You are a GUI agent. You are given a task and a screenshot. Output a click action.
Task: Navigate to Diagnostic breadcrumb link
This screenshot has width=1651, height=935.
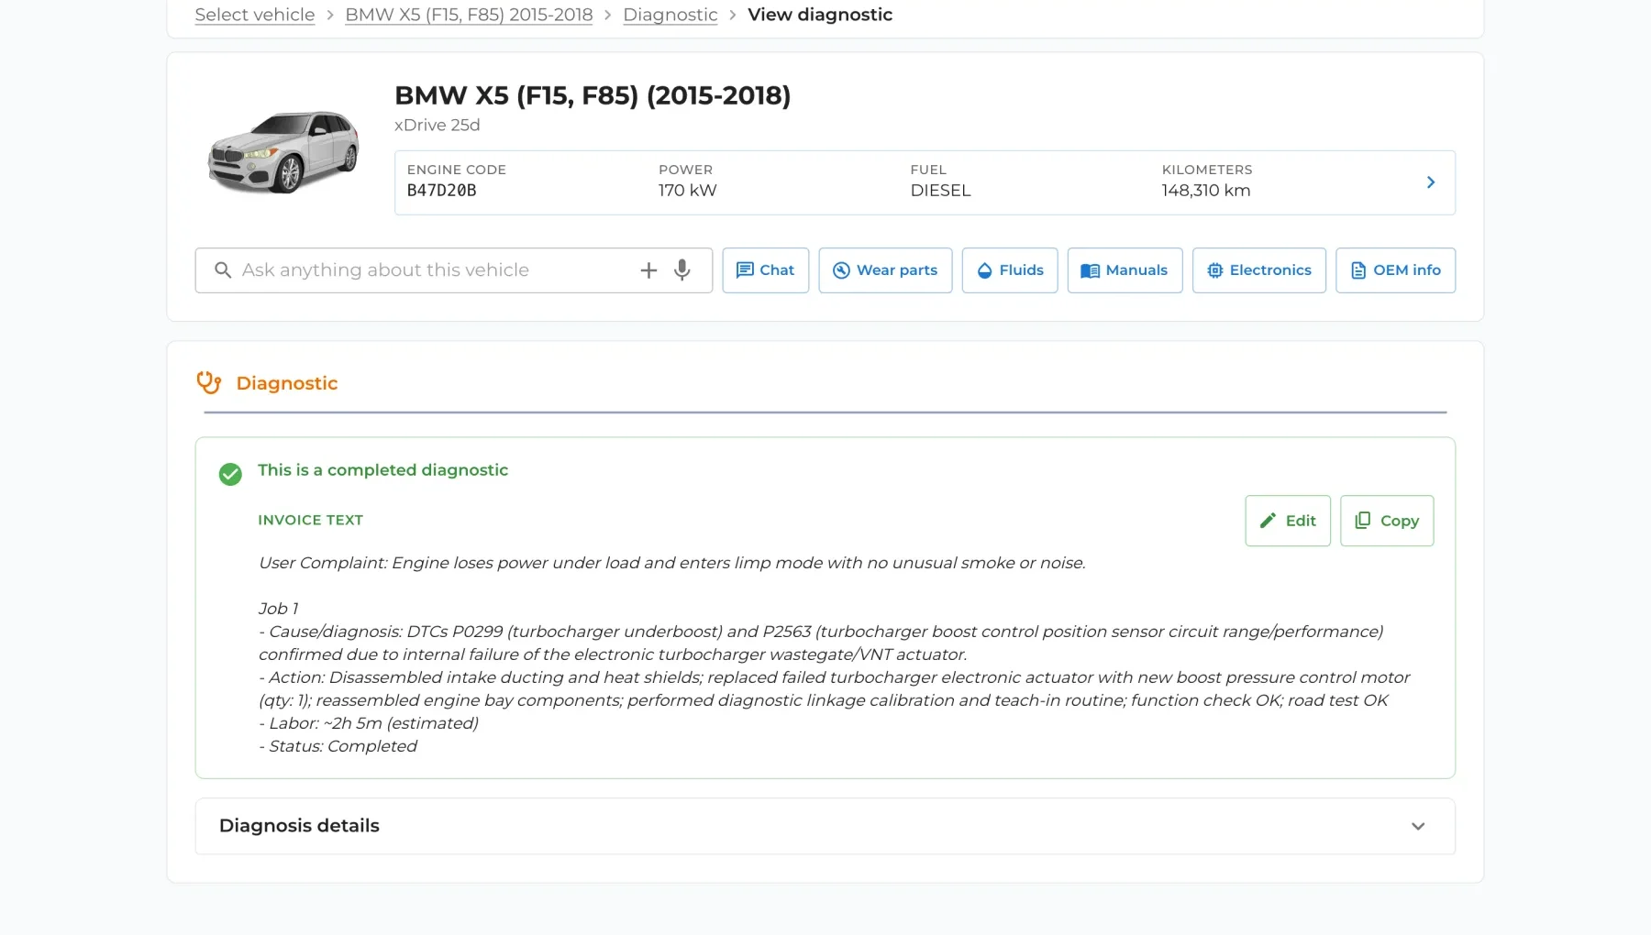pos(670,15)
